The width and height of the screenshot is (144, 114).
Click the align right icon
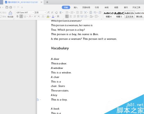point(74,16)
